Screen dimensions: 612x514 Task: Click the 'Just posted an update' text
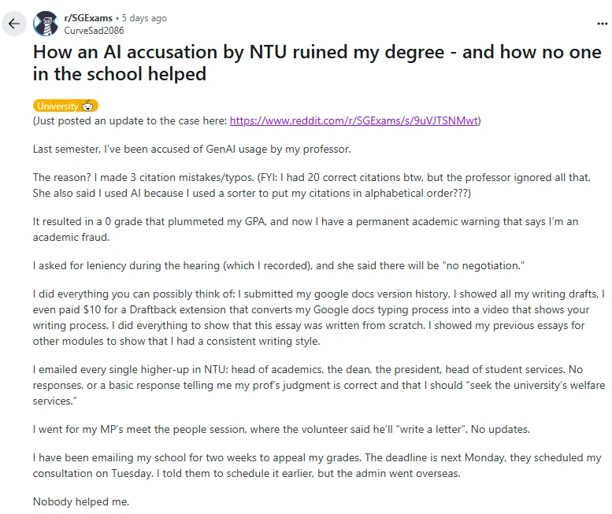[130, 120]
